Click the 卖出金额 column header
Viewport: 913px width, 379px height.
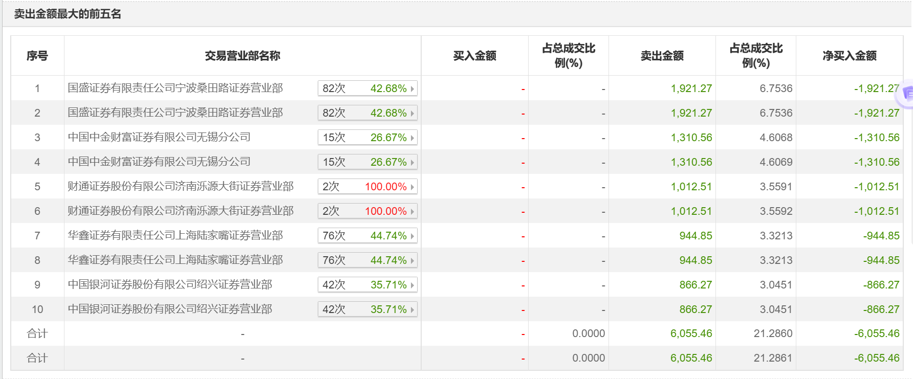pyautogui.click(x=662, y=56)
